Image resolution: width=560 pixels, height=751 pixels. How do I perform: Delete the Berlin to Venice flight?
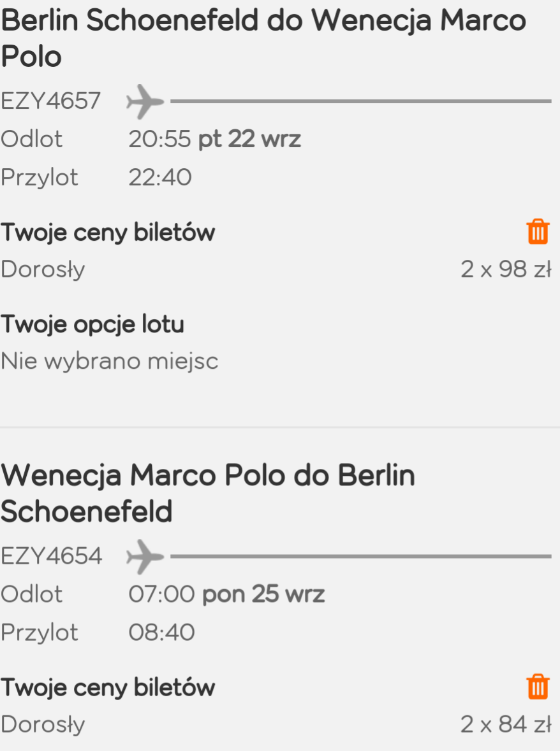pyautogui.click(x=538, y=232)
